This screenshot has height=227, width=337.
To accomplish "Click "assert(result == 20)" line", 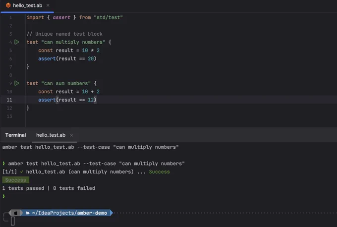I will click(x=67, y=58).
